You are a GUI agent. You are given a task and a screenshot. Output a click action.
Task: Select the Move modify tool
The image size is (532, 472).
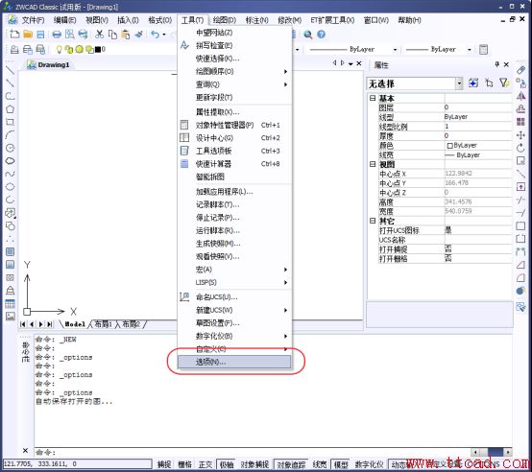pyautogui.click(x=520, y=135)
